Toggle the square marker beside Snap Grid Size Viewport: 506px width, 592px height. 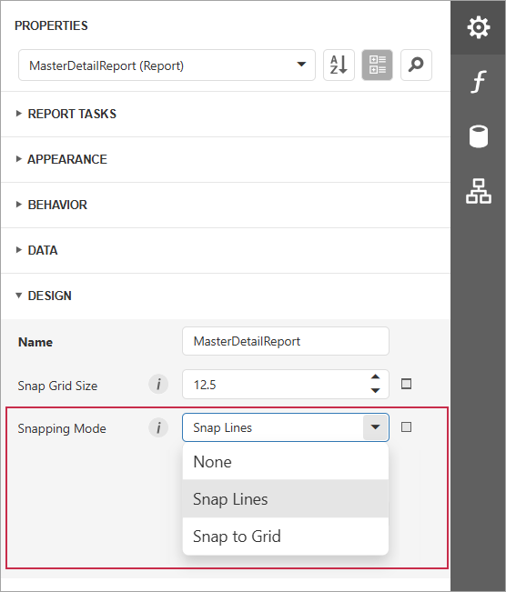click(x=406, y=384)
